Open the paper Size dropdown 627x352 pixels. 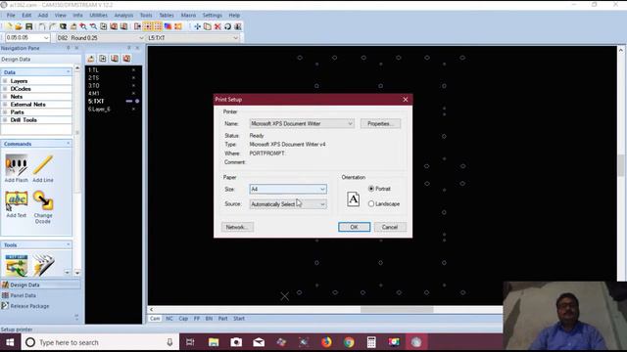tap(288, 189)
